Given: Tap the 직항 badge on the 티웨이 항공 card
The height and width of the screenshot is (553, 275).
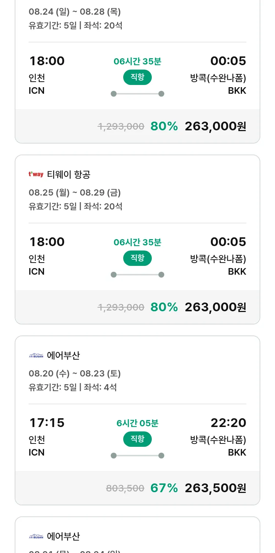Looking at the screenshot, I should [137, 258].
